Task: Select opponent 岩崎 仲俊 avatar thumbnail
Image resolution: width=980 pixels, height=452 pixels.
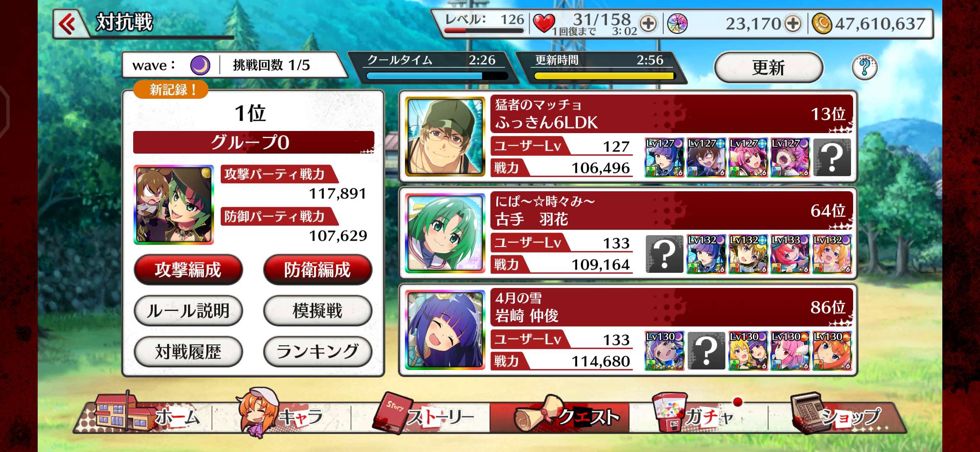Action: coord(445,330)
